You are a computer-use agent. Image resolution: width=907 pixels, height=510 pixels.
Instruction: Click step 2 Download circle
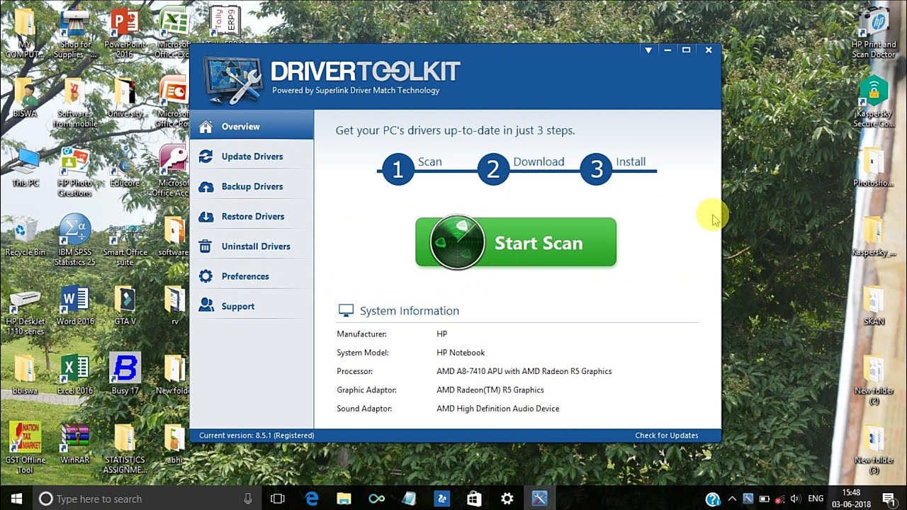(493, 169)
